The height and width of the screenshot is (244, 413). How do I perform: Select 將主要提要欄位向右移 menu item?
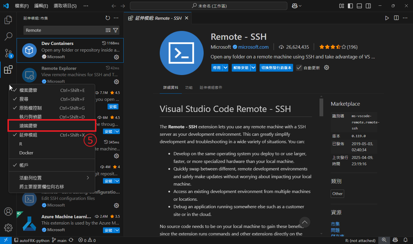coord(52,187)
